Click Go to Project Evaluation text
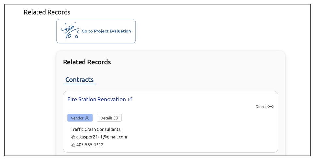 tap(106, 31)
